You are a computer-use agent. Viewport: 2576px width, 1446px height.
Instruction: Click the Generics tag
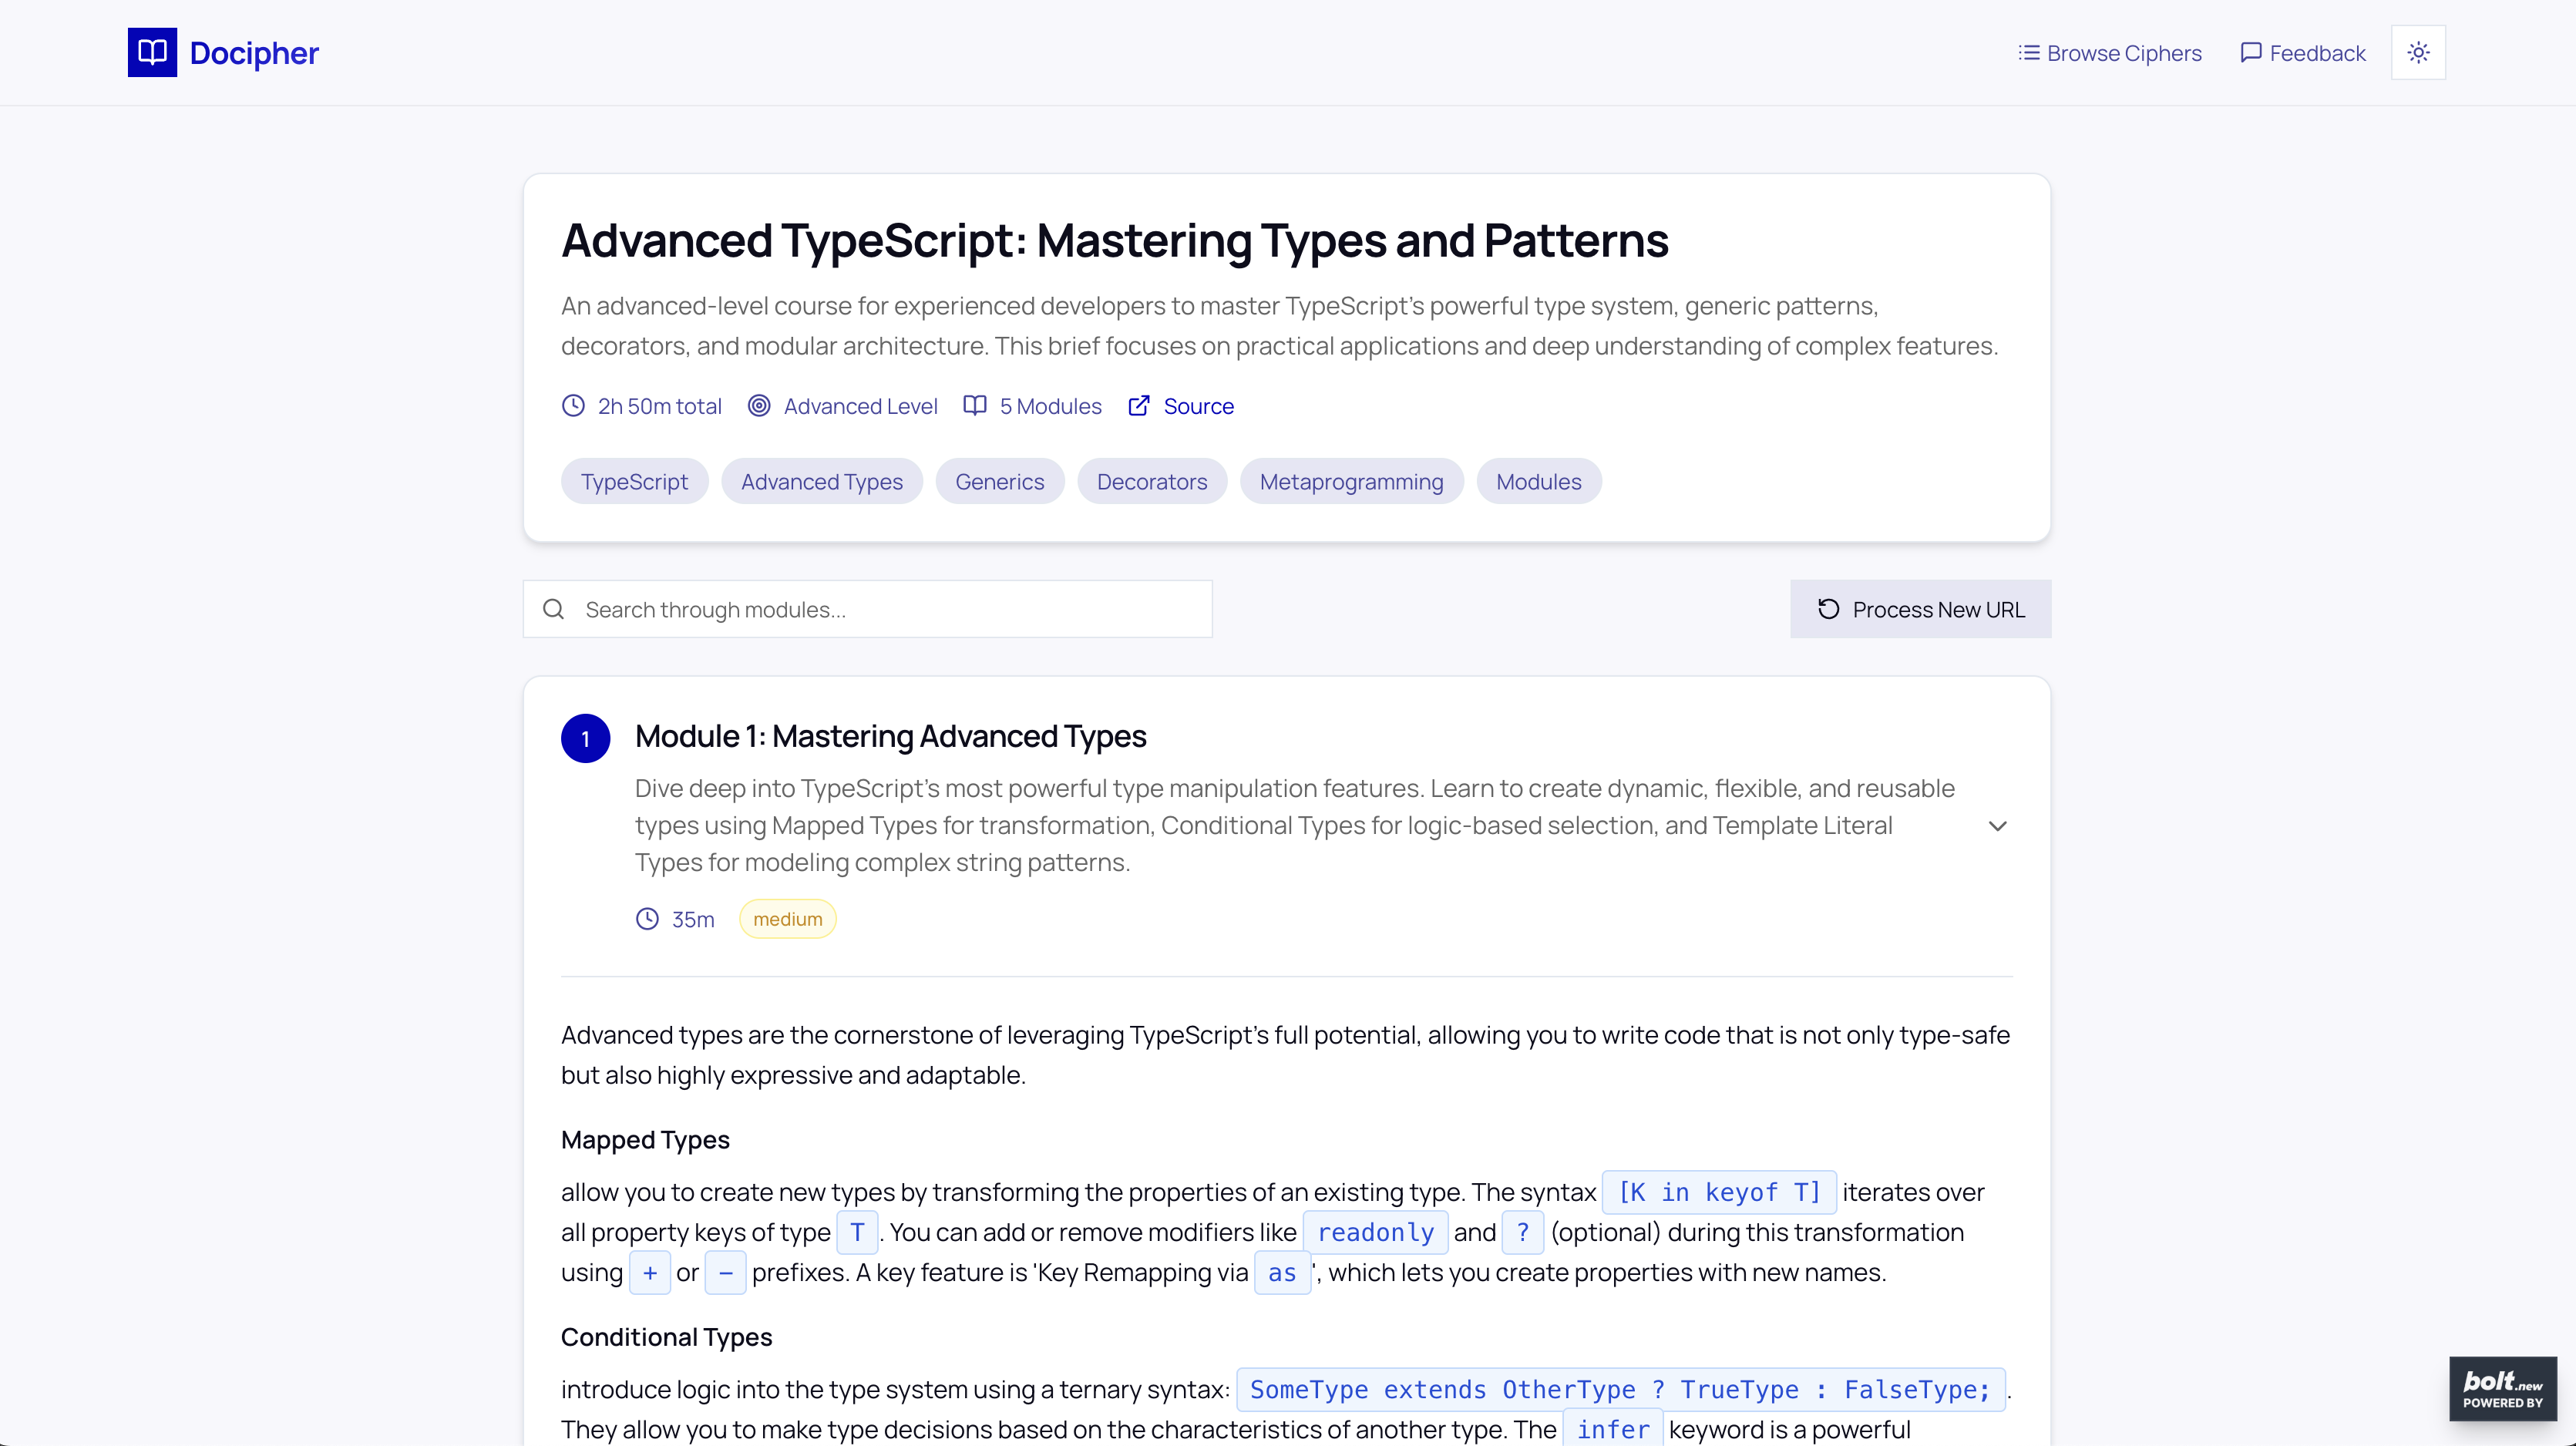click(999, 482)
